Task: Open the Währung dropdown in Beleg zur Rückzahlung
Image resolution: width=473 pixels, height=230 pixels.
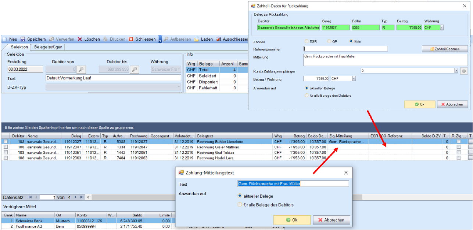Action: pos(442,27)
